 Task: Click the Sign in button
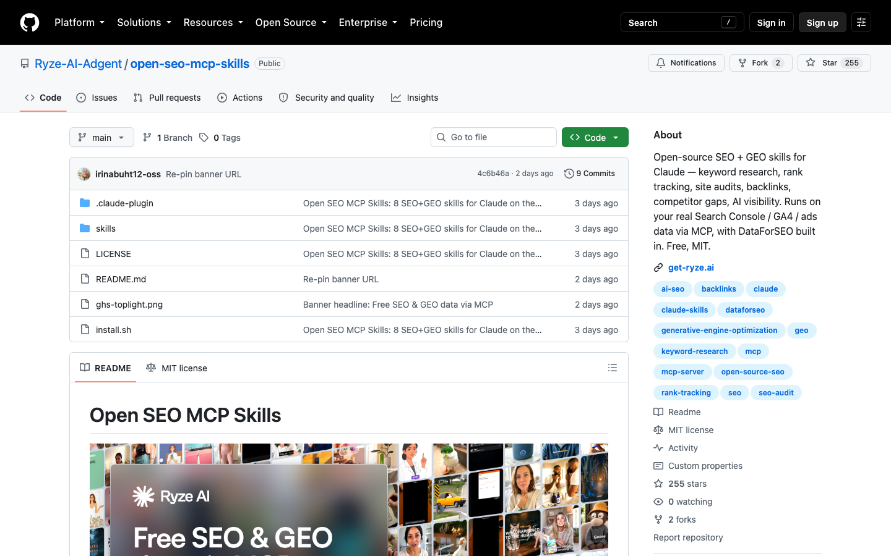click(771, 22)
